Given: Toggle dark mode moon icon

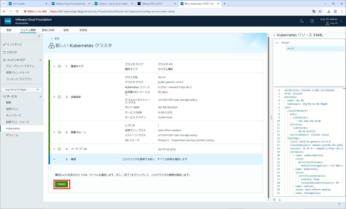Looking at the screenshot, I should [302, 21].
